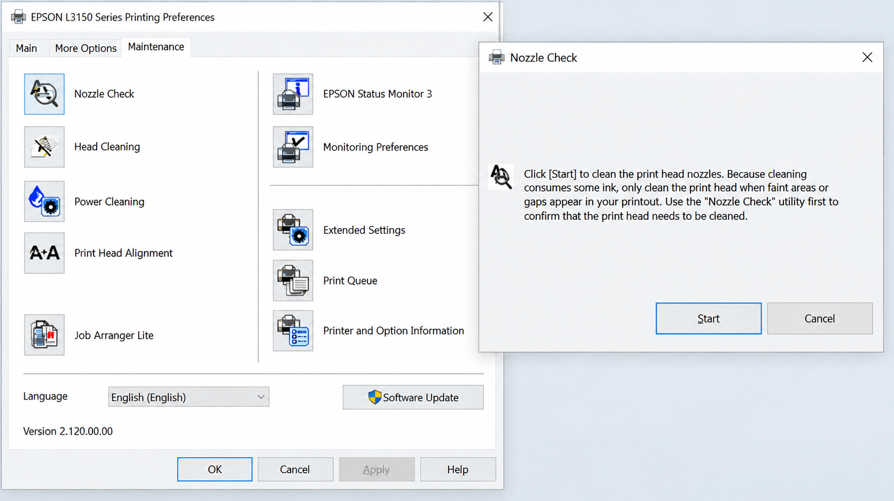Open EPSON Status Monitor 3 icon
This screenshot has width=894, height=501.
tap(293, 94)
